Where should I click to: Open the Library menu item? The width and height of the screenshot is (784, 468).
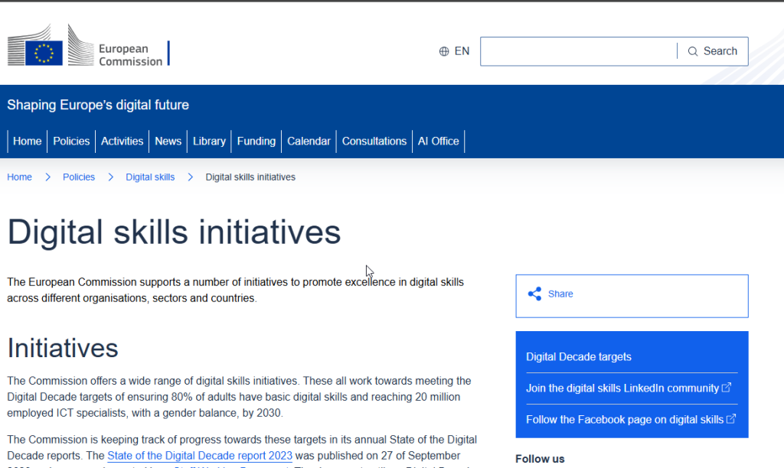click(x=209, y=141)
